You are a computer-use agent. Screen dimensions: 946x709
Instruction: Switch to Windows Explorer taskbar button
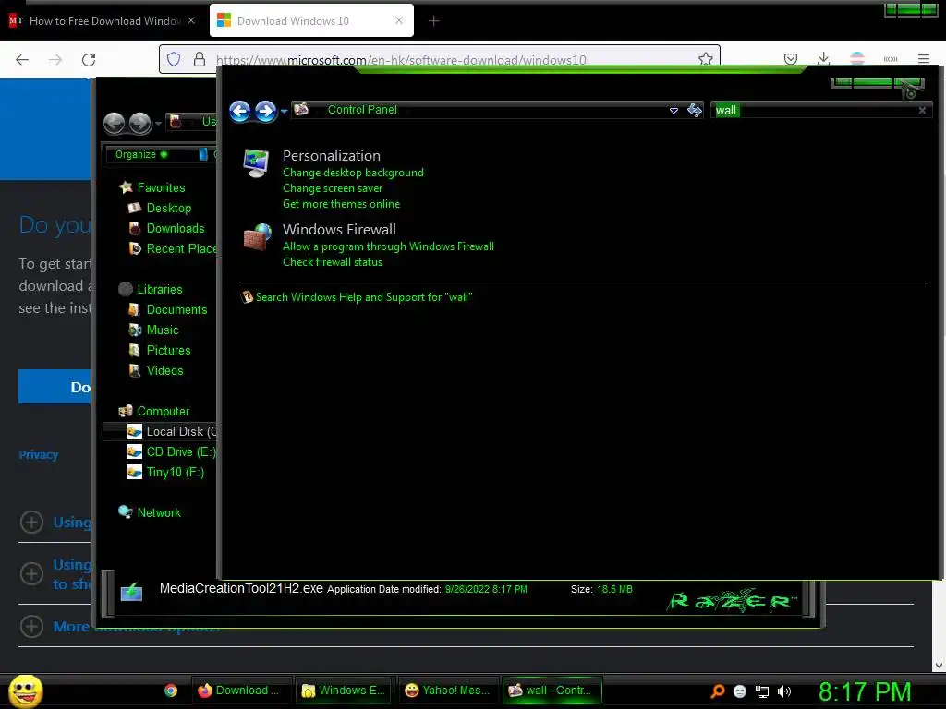(x=344, y=691)
